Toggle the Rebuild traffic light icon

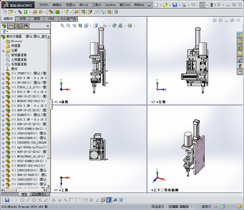pos(212,5)
